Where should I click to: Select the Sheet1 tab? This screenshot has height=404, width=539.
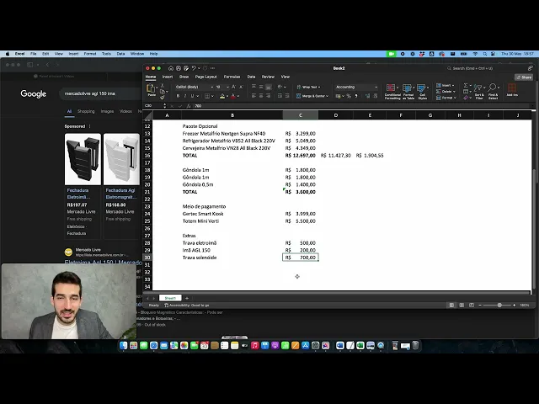[170, 298]
